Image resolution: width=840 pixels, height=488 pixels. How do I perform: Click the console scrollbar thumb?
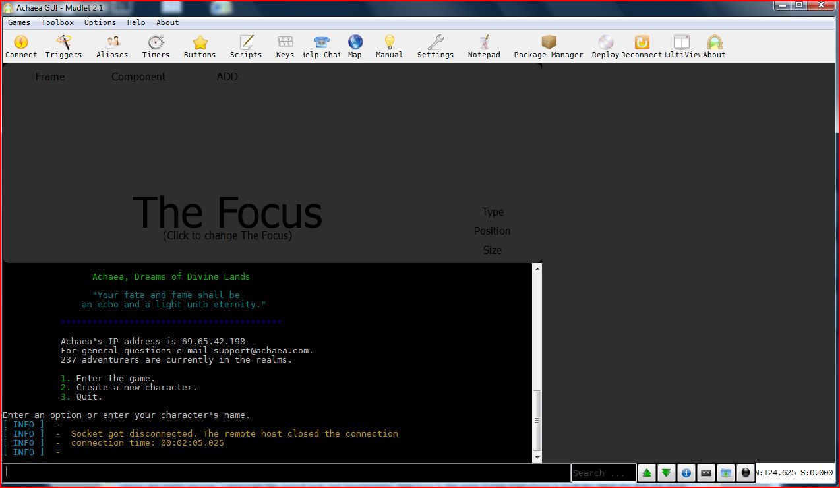click(x=537, y=420)
